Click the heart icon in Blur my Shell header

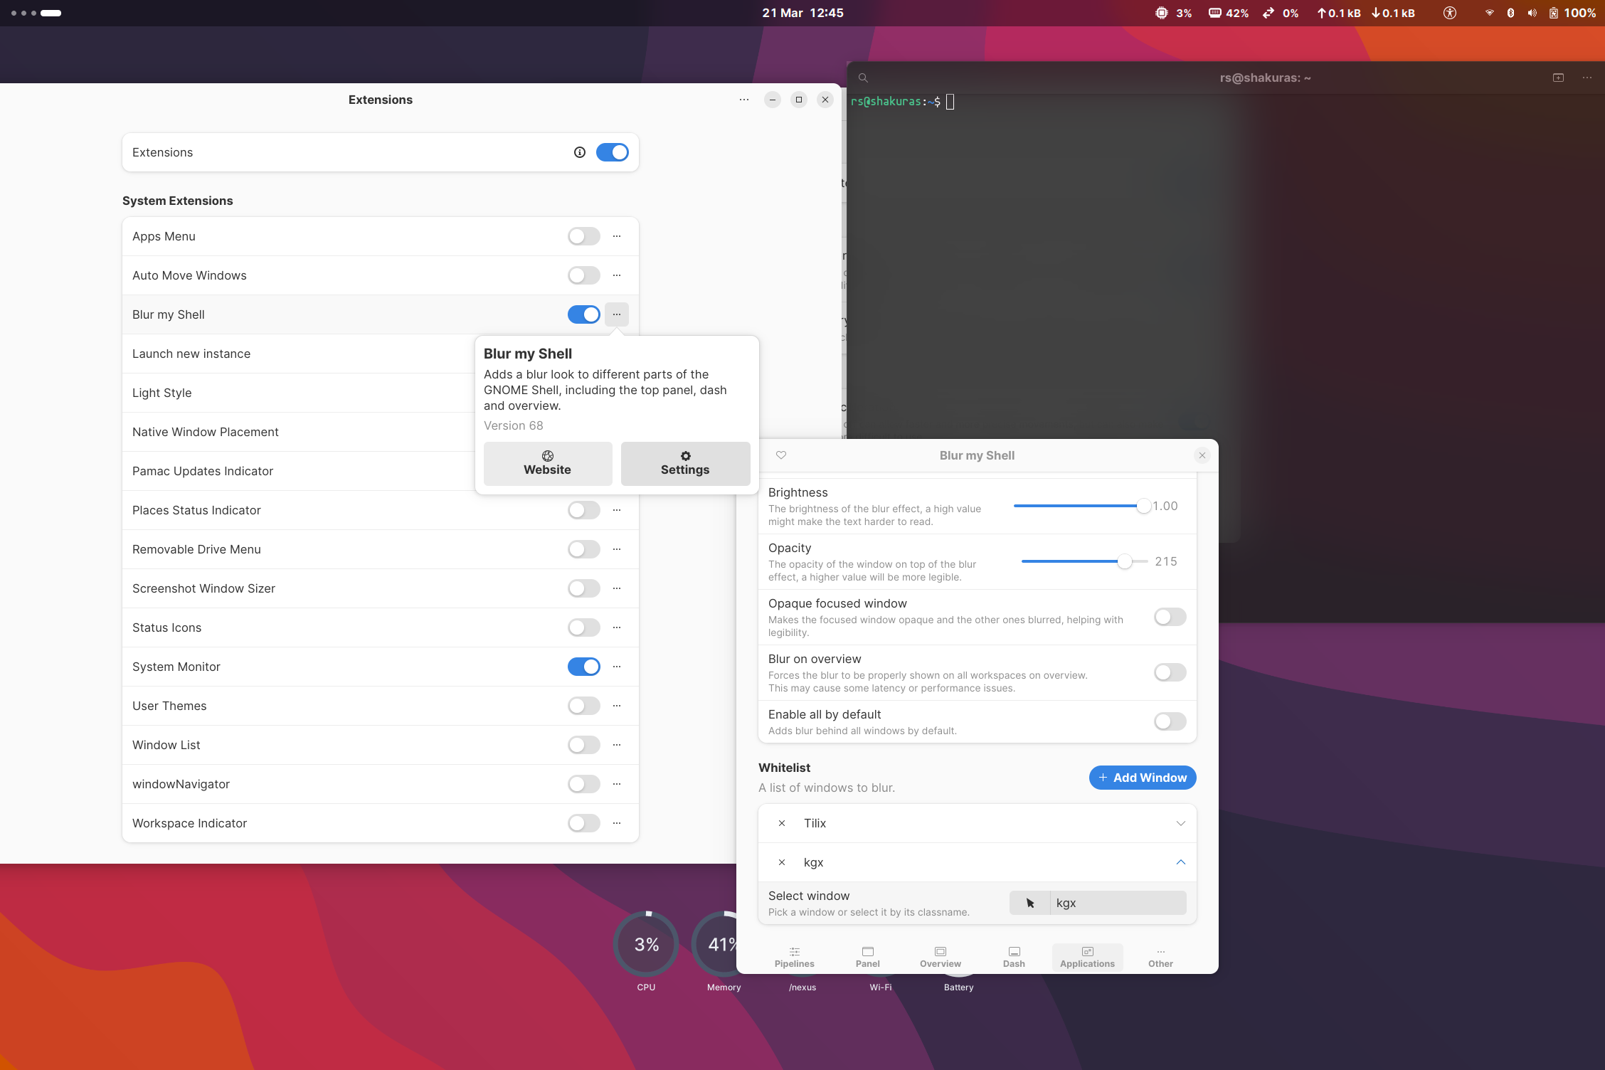[781, 455]
